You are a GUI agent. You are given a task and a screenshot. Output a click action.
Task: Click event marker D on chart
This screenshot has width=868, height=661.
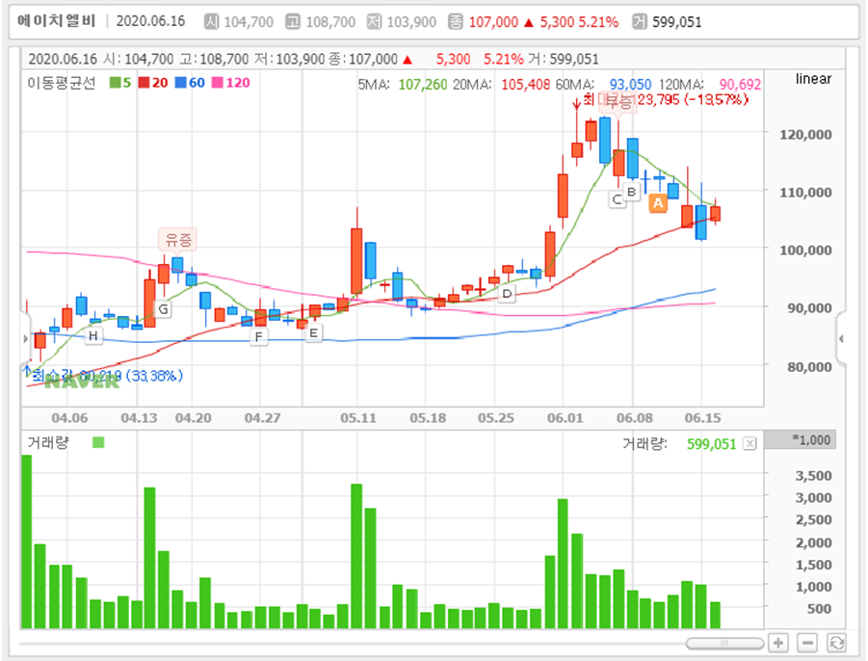tap(507, 294)
